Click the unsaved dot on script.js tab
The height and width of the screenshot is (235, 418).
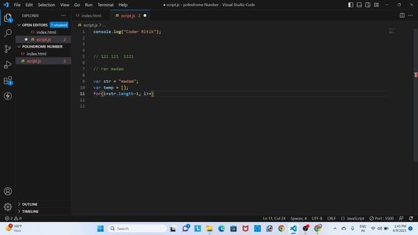coord(145,16)
